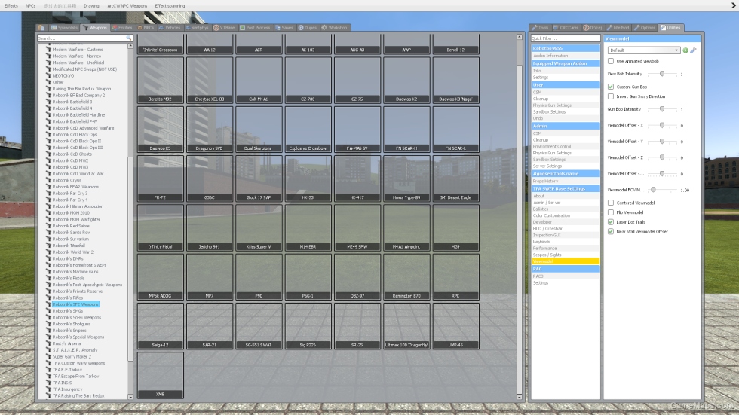Click the gun icon next to NEOTOKYO

pos(48,75)
